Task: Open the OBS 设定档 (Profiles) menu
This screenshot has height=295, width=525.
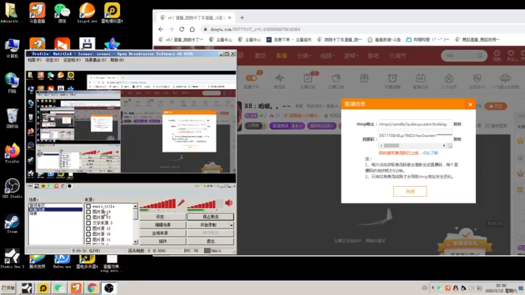Action: (72, 60)
